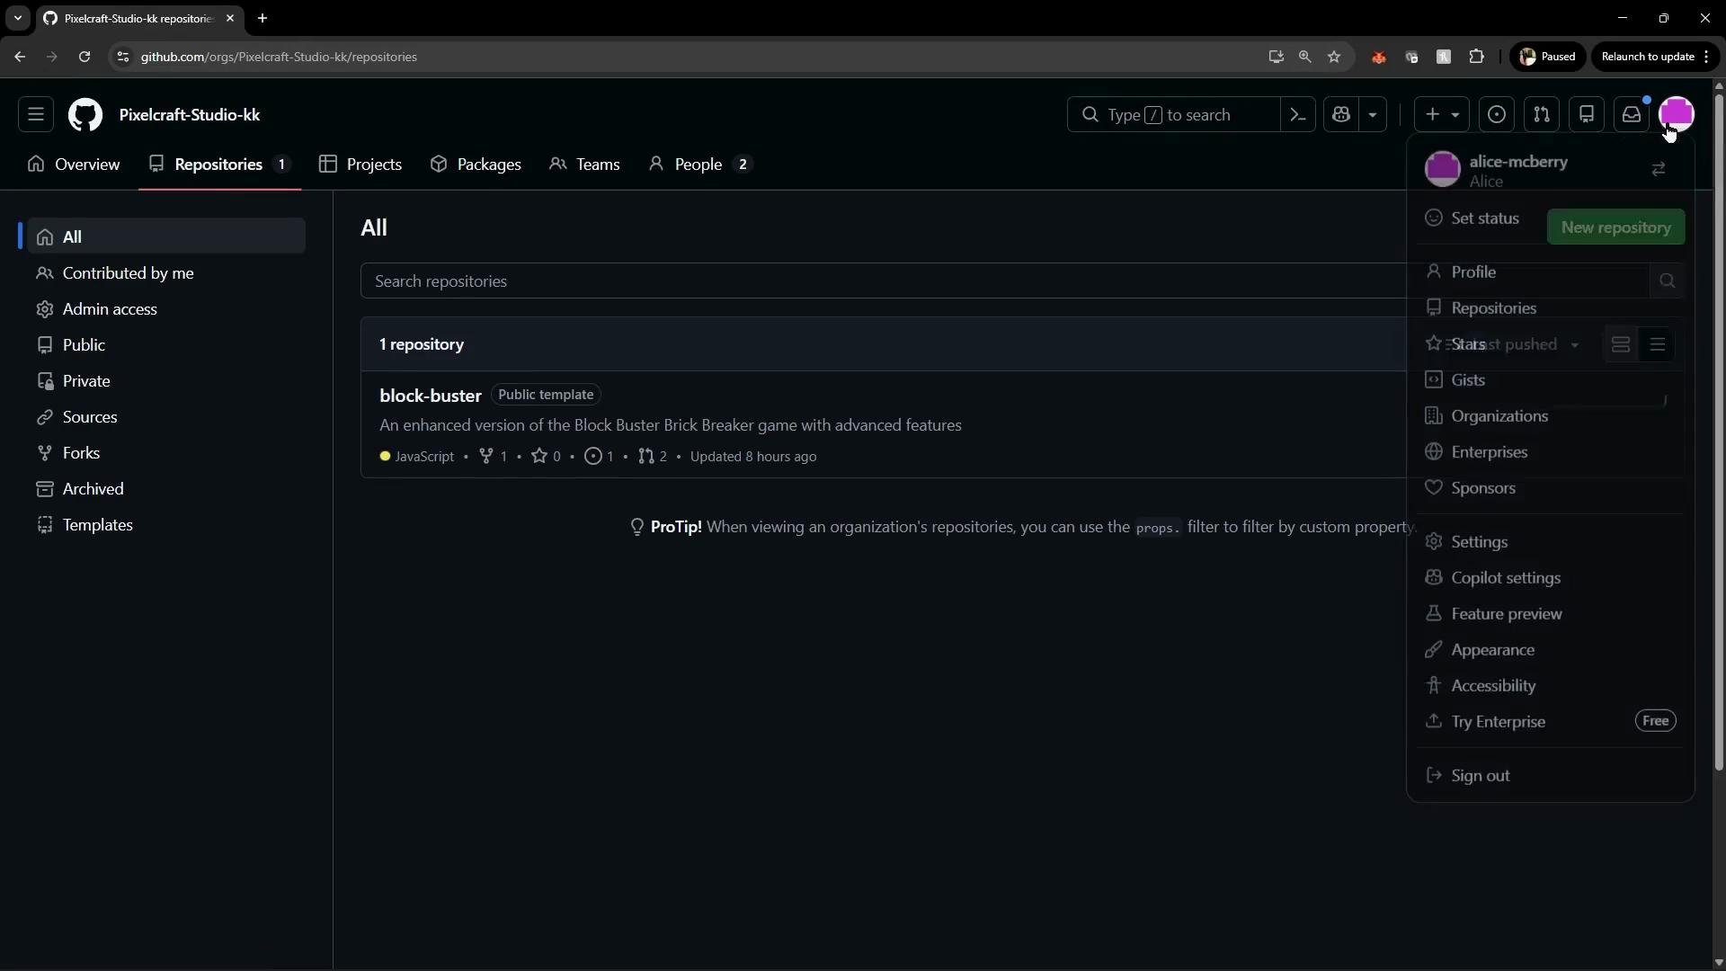Viewport: 1726px width, 971px height.
Task: Open the notifications inbox icon
Action: click(x=1632, y=114)
